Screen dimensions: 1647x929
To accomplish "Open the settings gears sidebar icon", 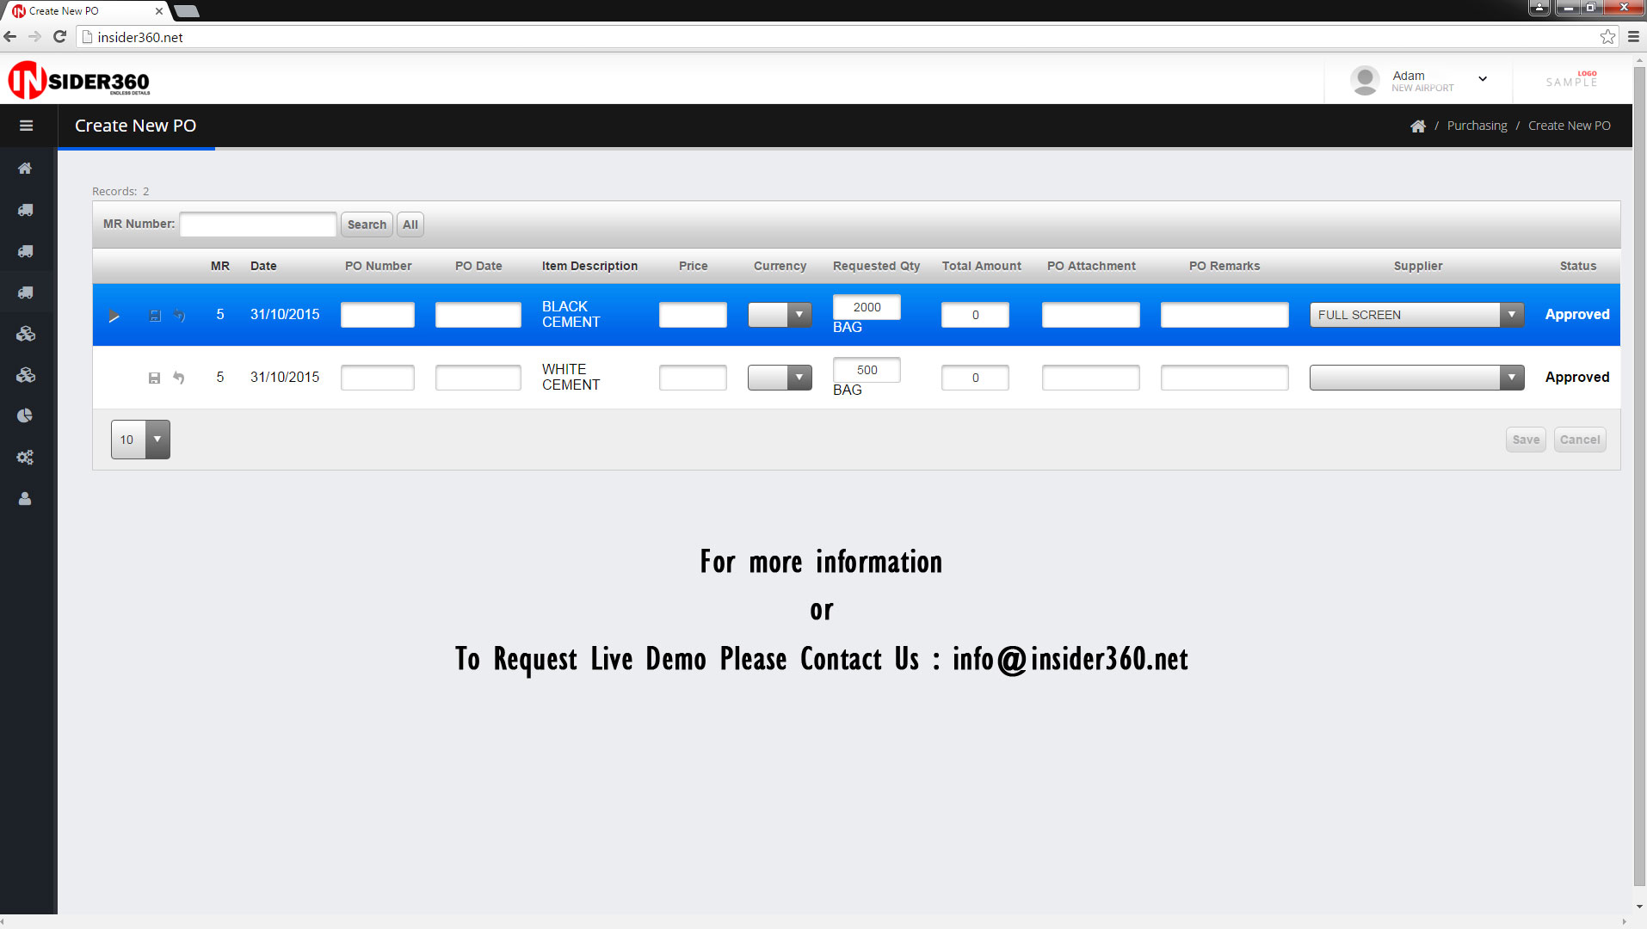I will [x=25, y=458].
